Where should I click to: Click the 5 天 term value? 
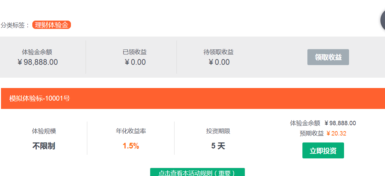[x=218, y=146]
